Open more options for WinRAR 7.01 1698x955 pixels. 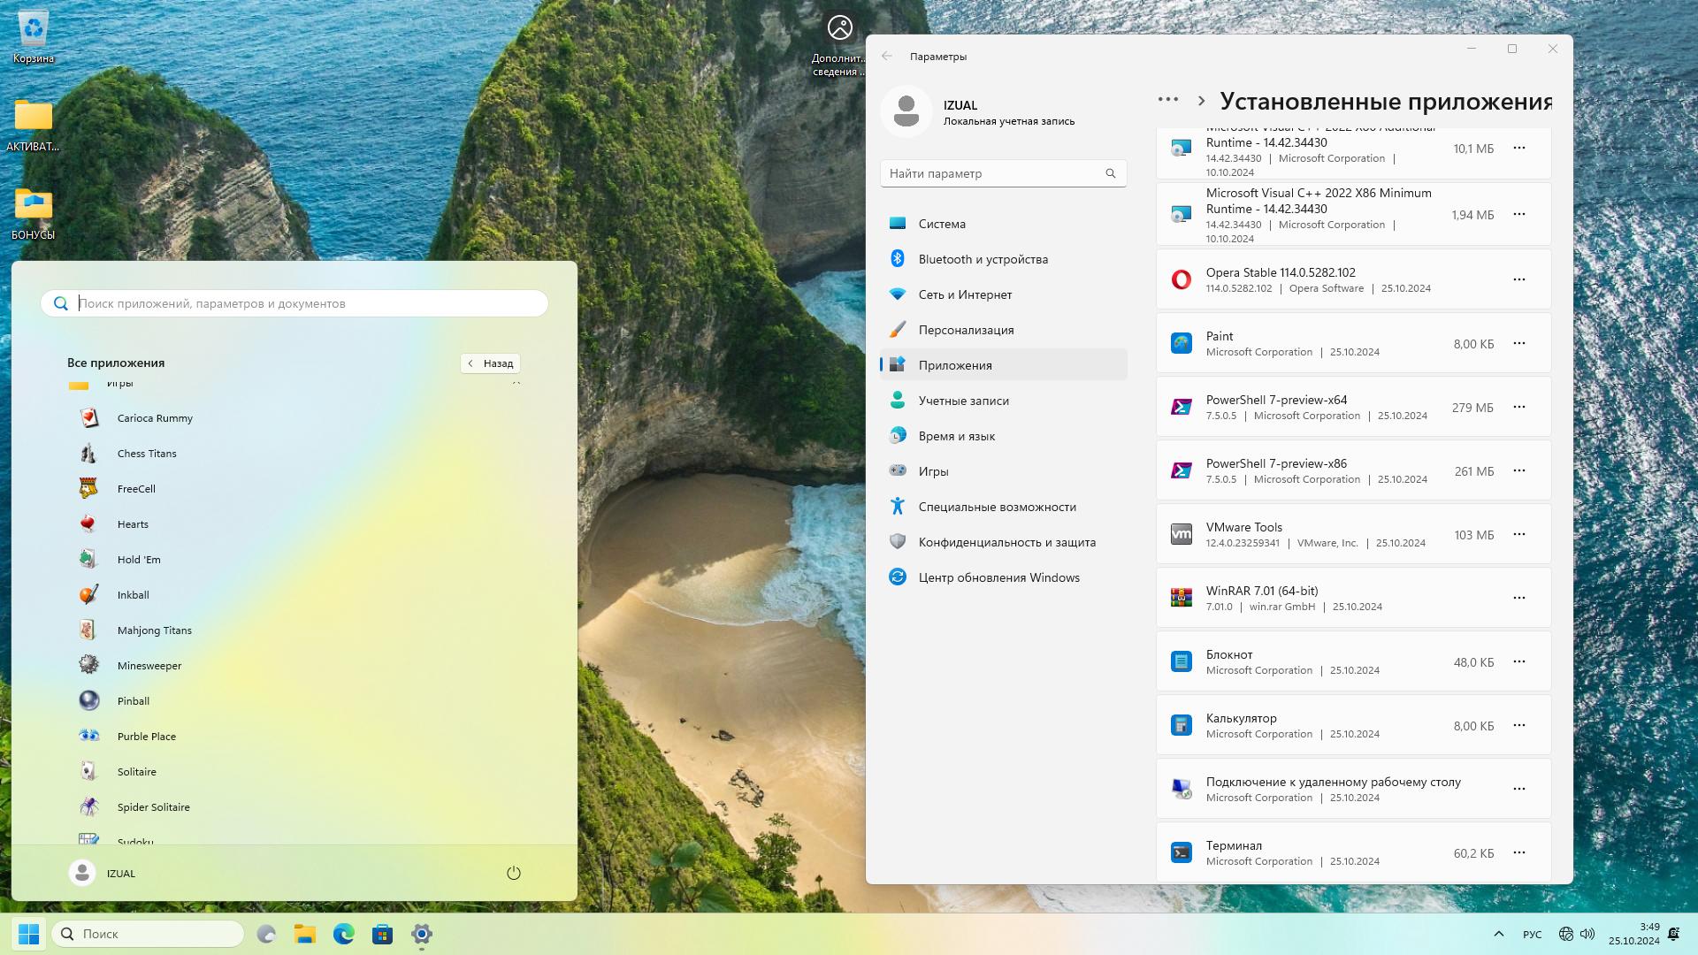click(x=1518, y=598)
